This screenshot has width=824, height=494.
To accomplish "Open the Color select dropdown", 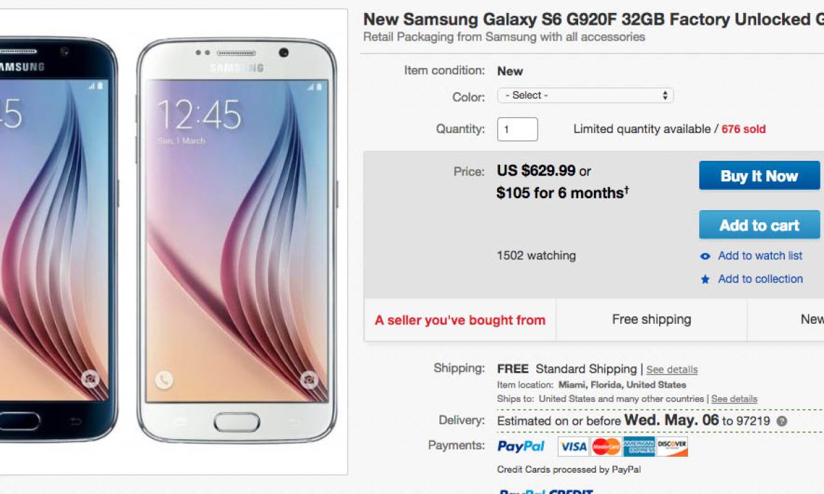I will tap(585, 95).
